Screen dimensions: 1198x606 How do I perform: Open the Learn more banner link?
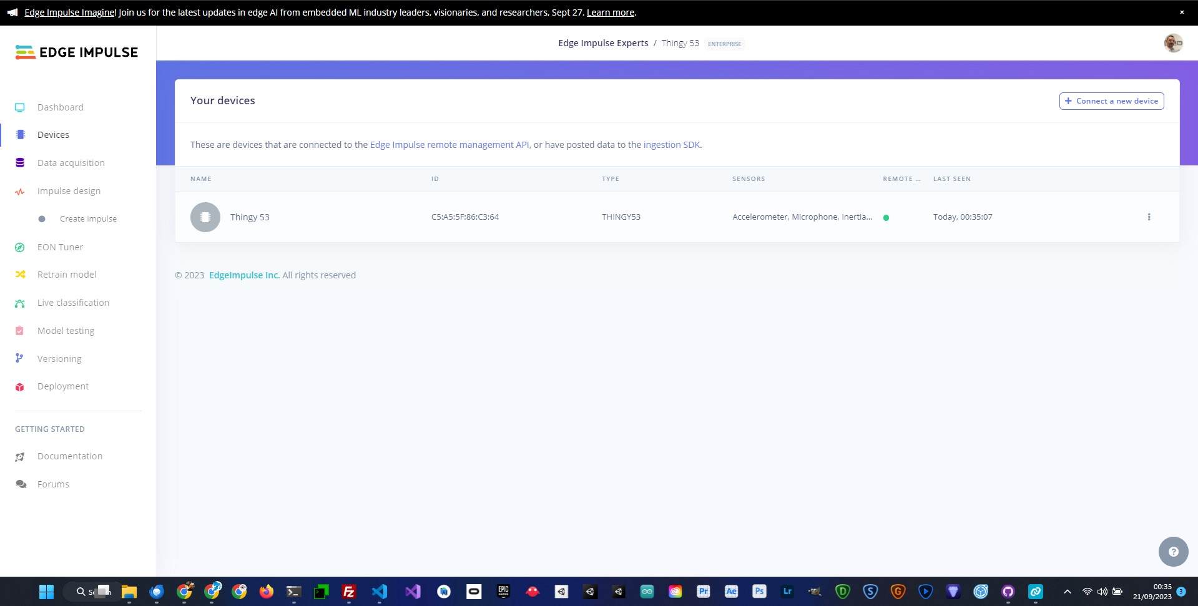pos(610,12)
